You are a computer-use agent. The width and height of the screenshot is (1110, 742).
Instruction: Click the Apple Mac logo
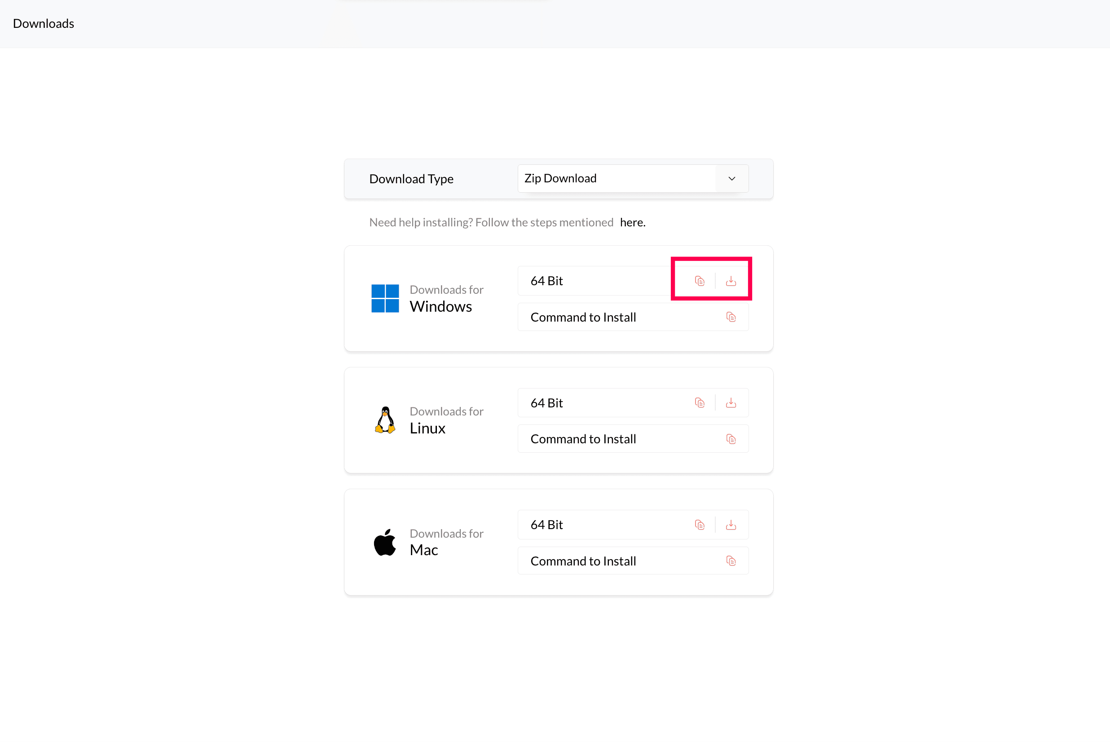(x=385, y=542)
